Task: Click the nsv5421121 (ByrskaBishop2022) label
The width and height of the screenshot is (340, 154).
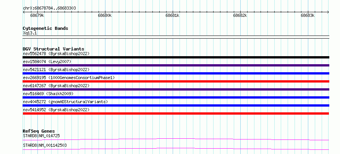Action: click(x=56, y=70)
